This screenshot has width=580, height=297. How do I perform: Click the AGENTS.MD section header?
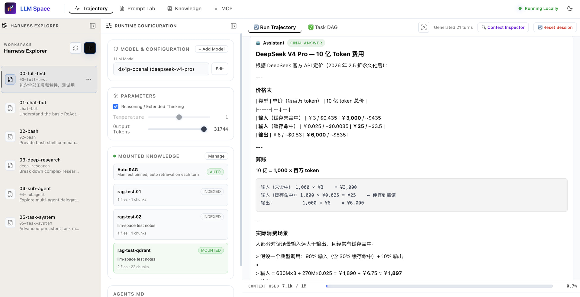pos(129,294)
